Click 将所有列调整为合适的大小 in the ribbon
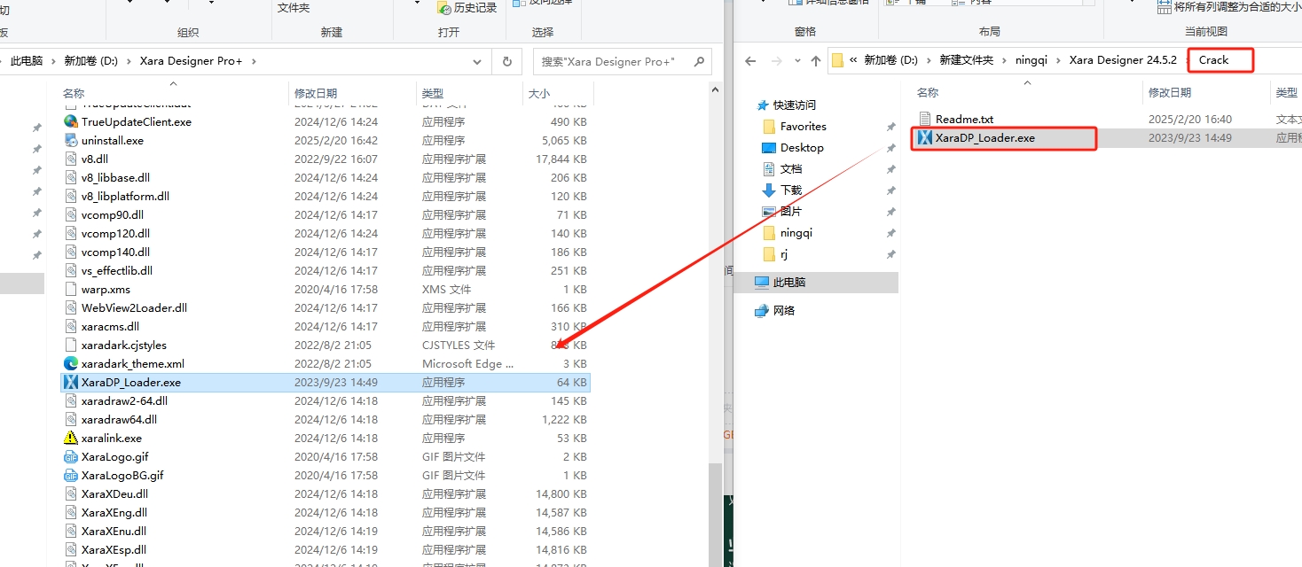Viewport: 1302px width, 567px height. pos(1229,7)
